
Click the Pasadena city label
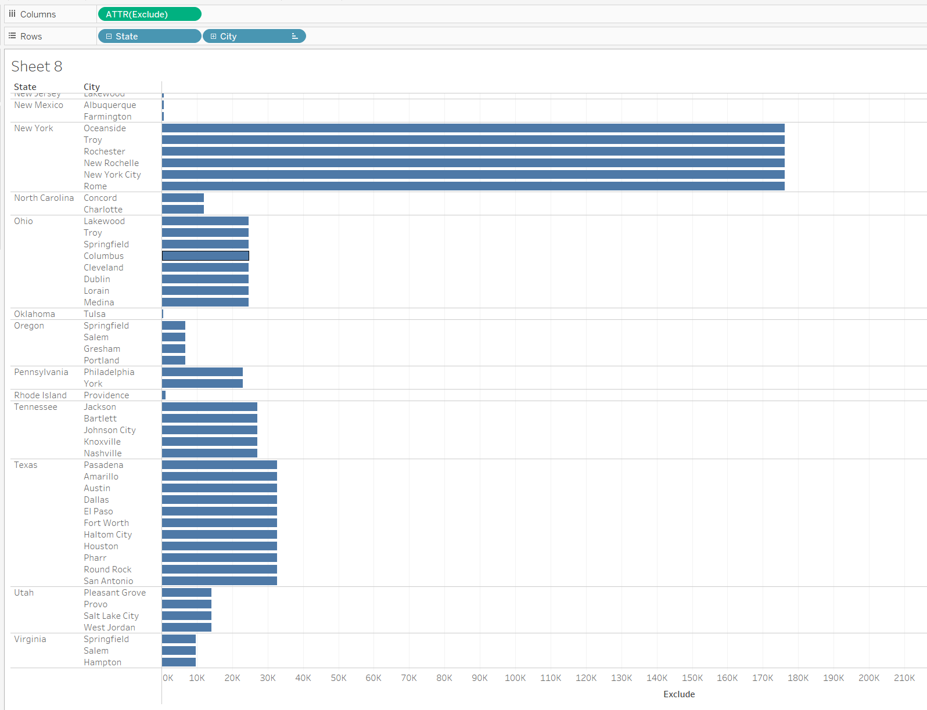(103, 465)
